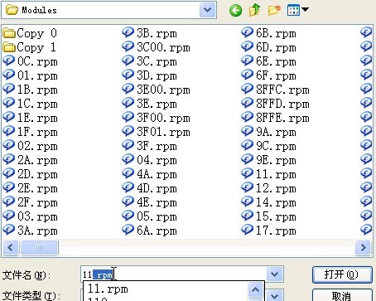Click the green Back navigation icon

pos(235,11)
